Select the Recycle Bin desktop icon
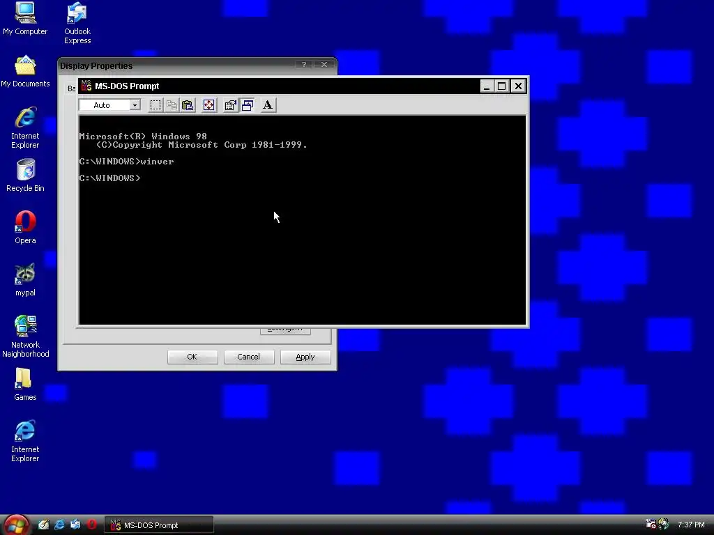This screenshot has width=714, height=535. coord(25,176)
